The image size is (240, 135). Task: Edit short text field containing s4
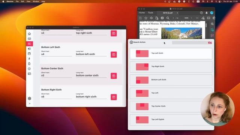tap(57, 54)
